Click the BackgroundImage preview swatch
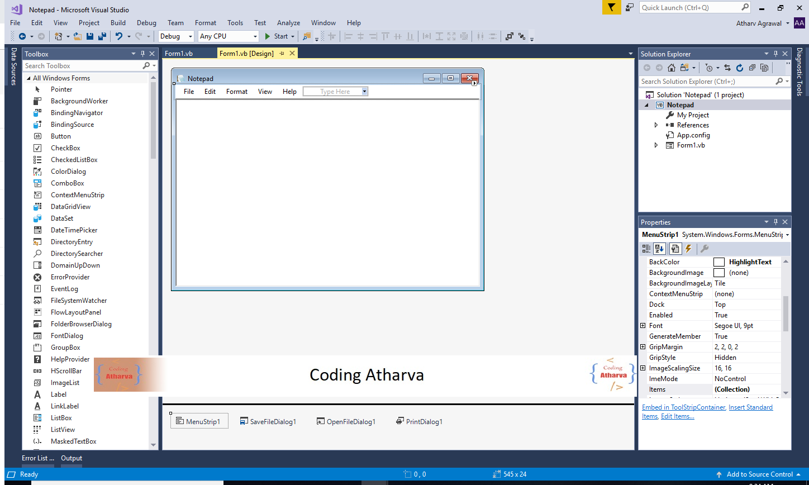 point(719,273)
